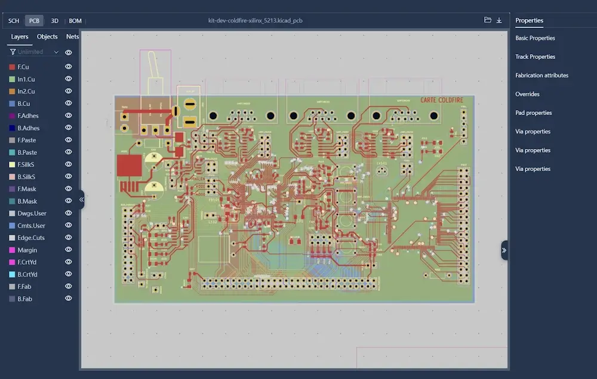This screenshot has height=379, width=597.
Task: Collapse the left panel with double chevron
Action: 81,200
